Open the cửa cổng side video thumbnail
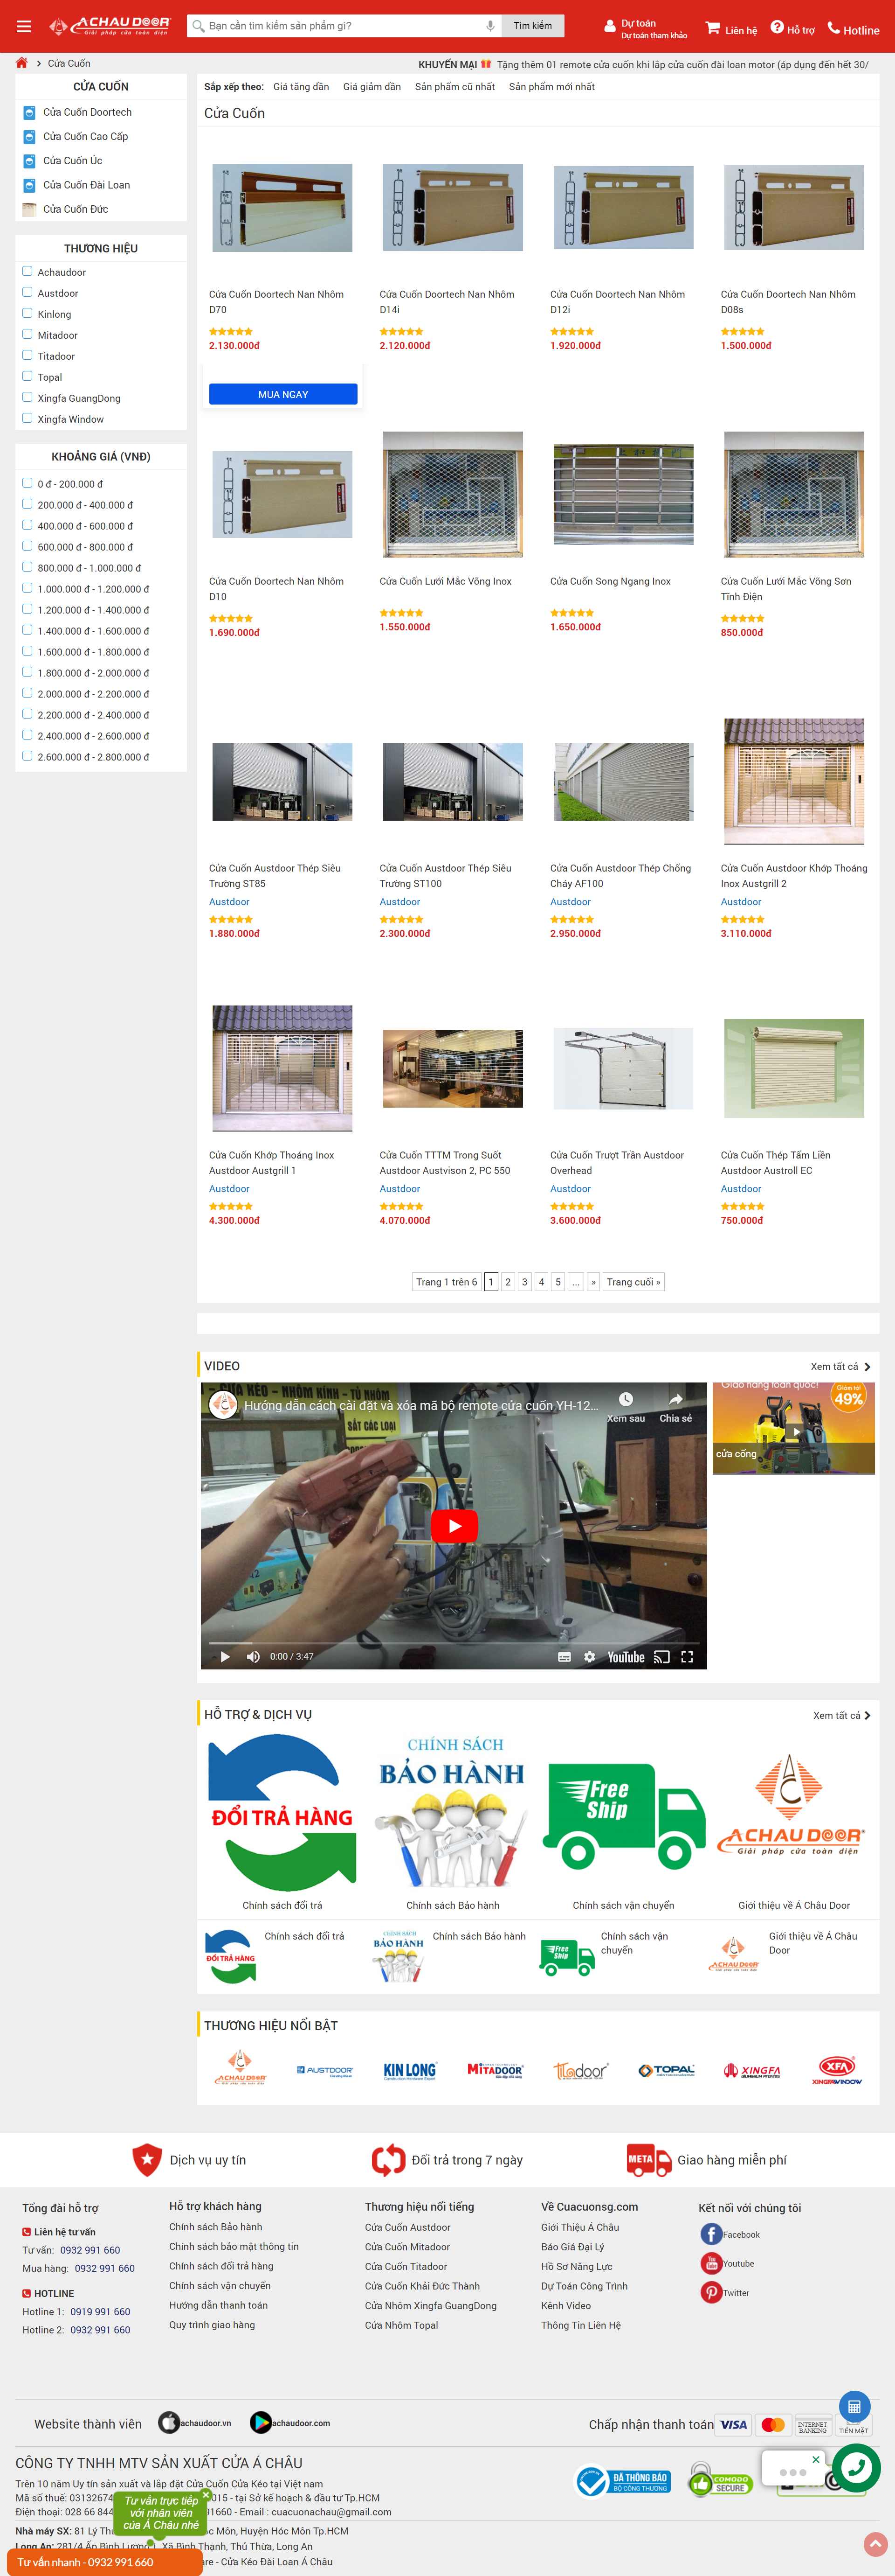This screenshot has height=2576, width=895. tap(793, 1428)
